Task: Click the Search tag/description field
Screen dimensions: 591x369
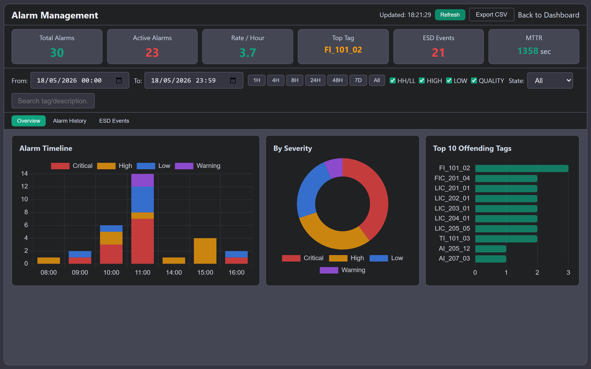Action: coord(53,101)
